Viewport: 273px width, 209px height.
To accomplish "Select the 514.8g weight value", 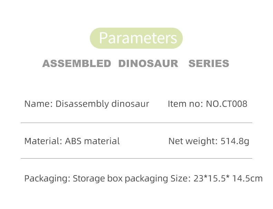I will [x=235, y=141].
